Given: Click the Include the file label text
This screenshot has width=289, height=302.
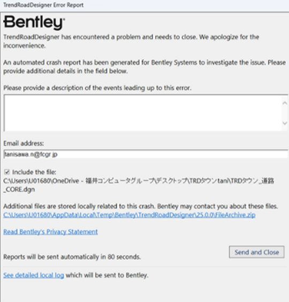Looking at the screenshot, I should click(34, 172).
